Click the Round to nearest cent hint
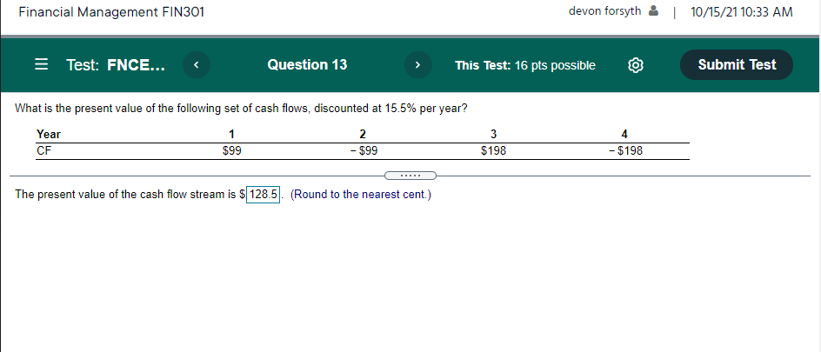This screenshot has height=352, width=821. 360,195
